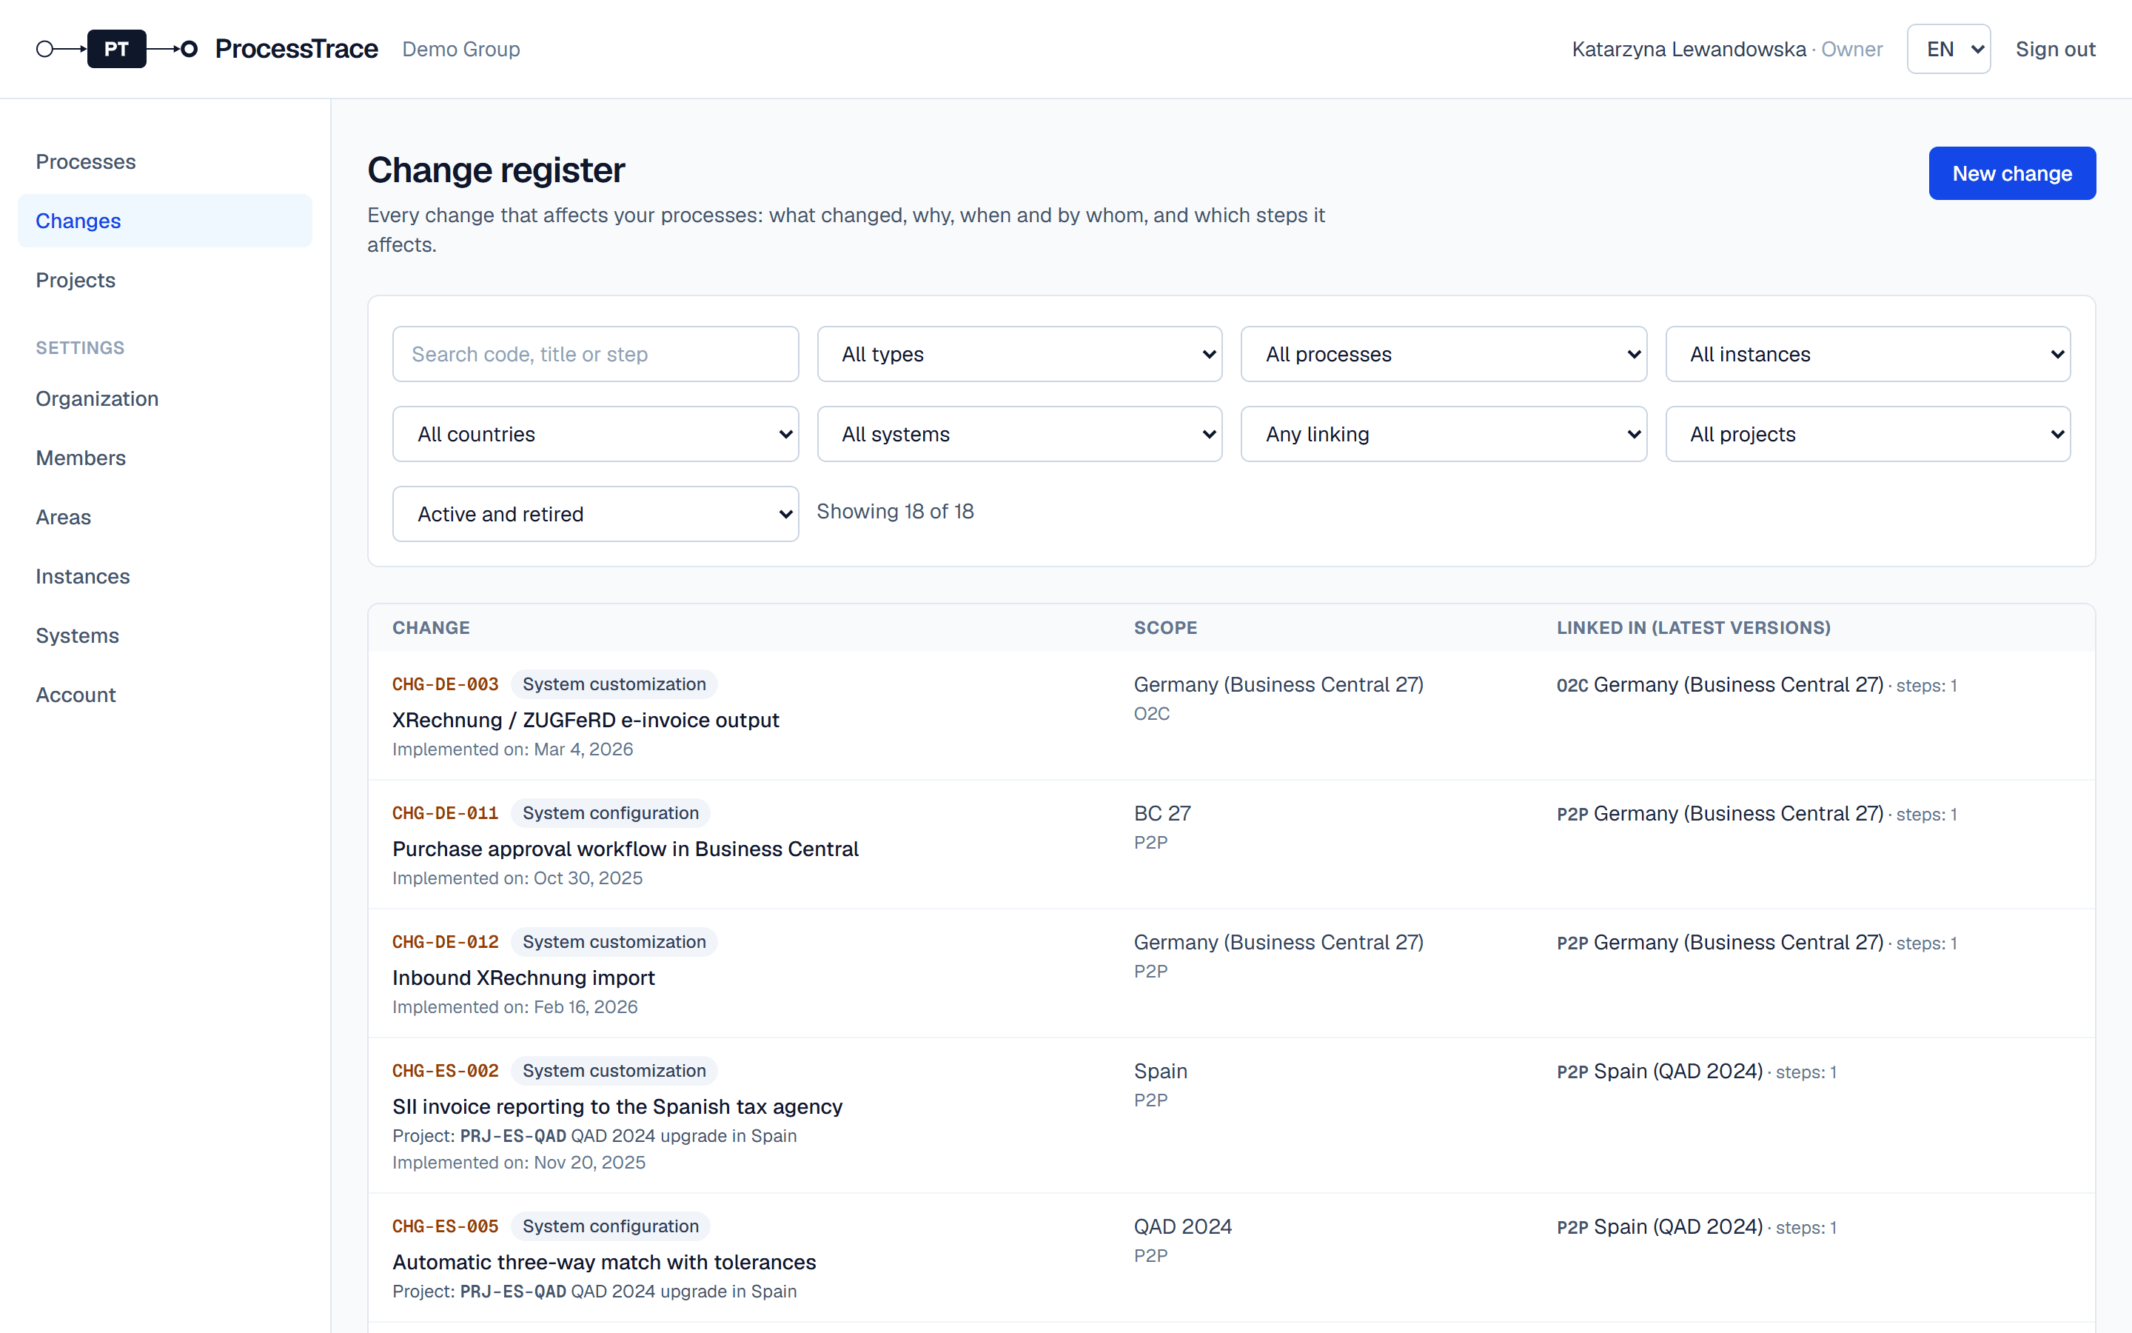This screenshot has width=2132, height=1333.
Task: Open Inbound XRechnung import change
Action: coord(523,977)
